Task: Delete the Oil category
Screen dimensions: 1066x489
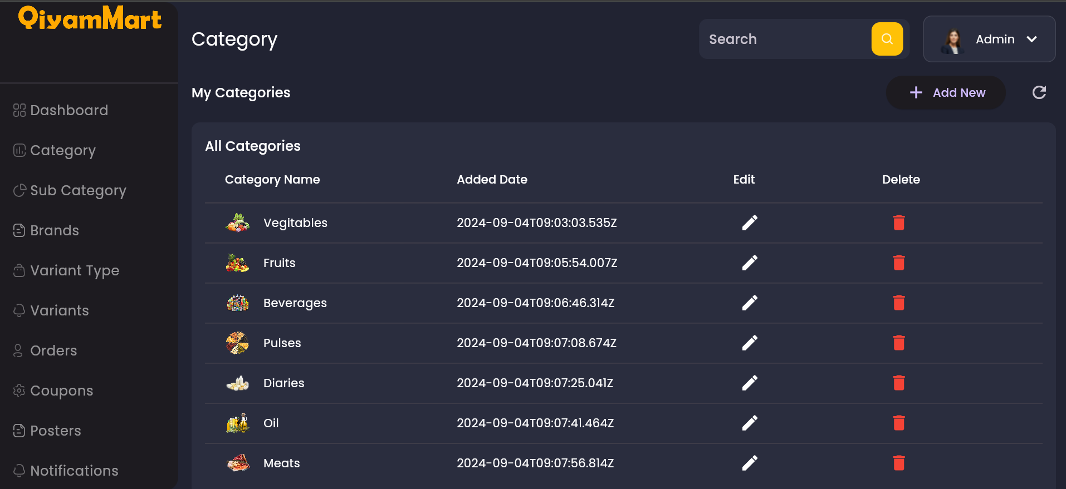Action: coord(898,423)
